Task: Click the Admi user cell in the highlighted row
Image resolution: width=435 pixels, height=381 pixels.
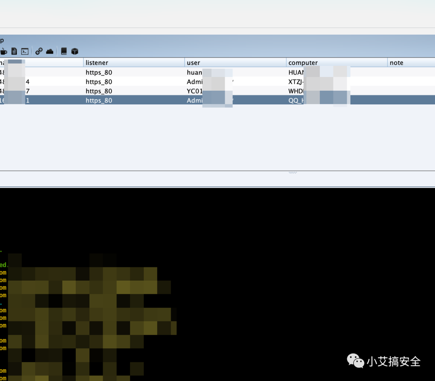Action: [235, 100]
